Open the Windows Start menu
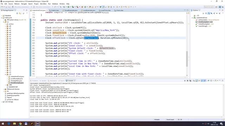Image resolution: width=225 pixels, height=126 pixels. point(3,124)
